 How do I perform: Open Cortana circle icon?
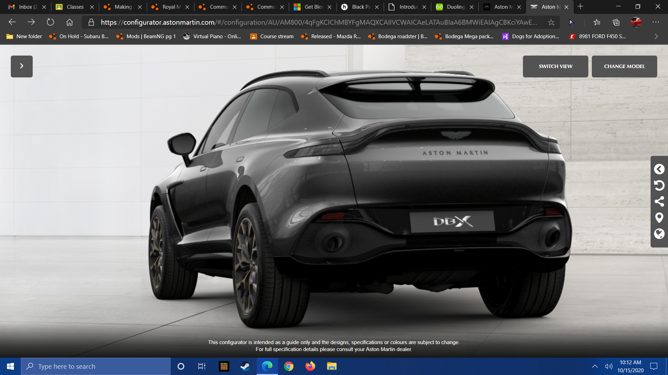point(181,366)
